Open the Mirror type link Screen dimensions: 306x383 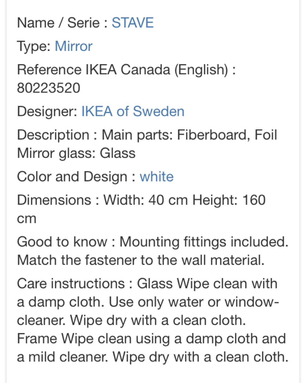pyautogui.click(x=74, y=46)
